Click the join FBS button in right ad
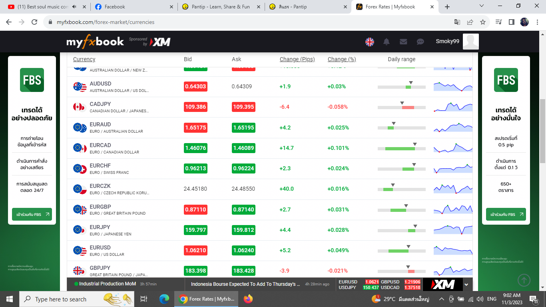This screenshot has width=546, height=307. click(506, 214)
